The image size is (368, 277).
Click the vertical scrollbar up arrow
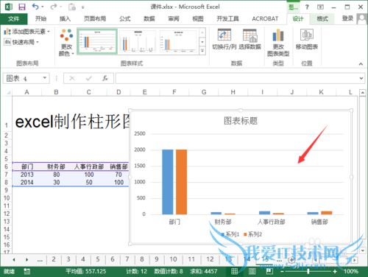(x=363, y=93)
